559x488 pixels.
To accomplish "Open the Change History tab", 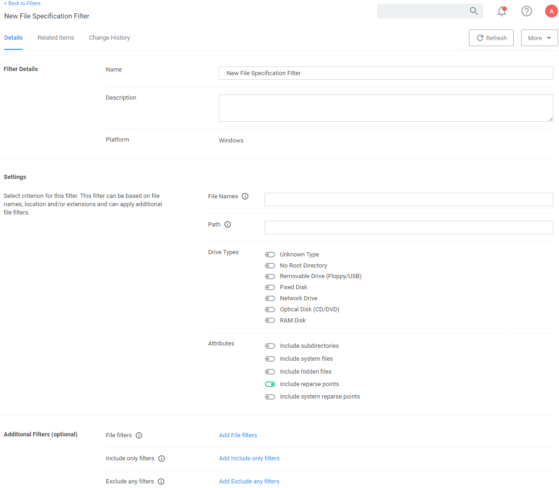I will [109, 38].
